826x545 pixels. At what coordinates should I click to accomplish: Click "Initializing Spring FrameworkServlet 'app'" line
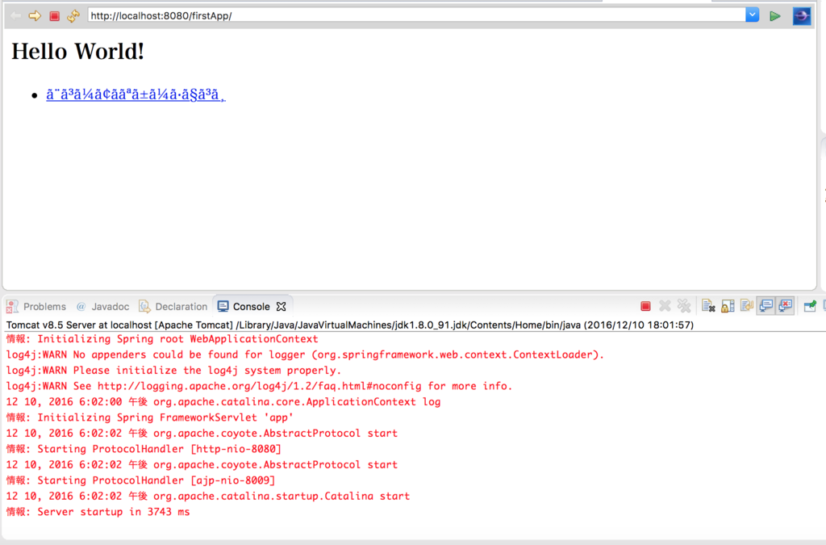(149, 417)
